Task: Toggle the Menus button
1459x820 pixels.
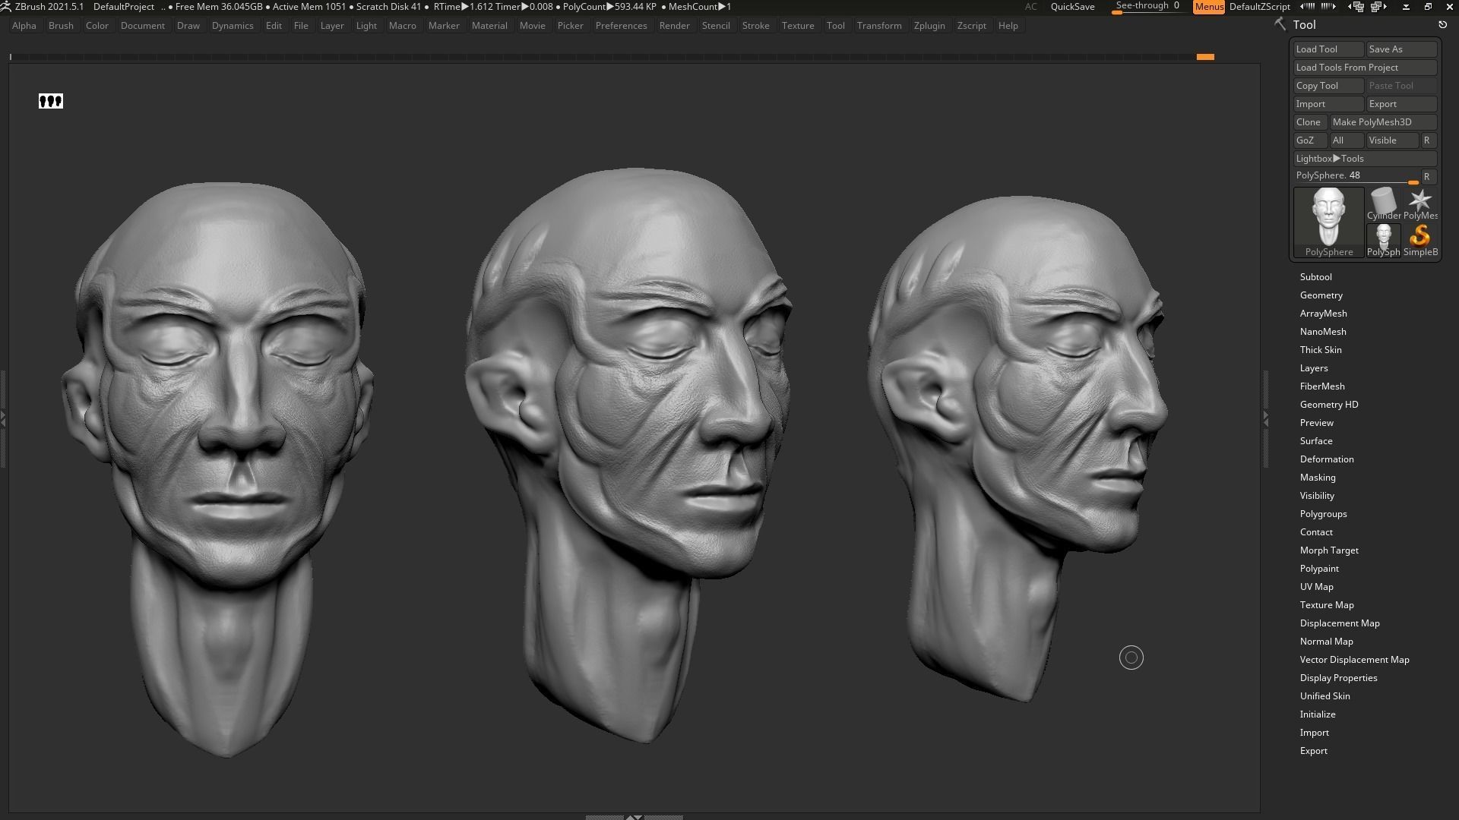Action: click(x=1208, y=6)
